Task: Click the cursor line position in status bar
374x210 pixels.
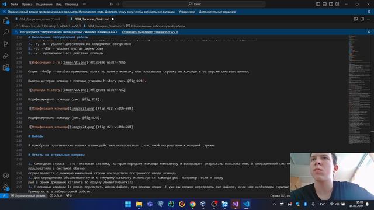Action: 280,196
